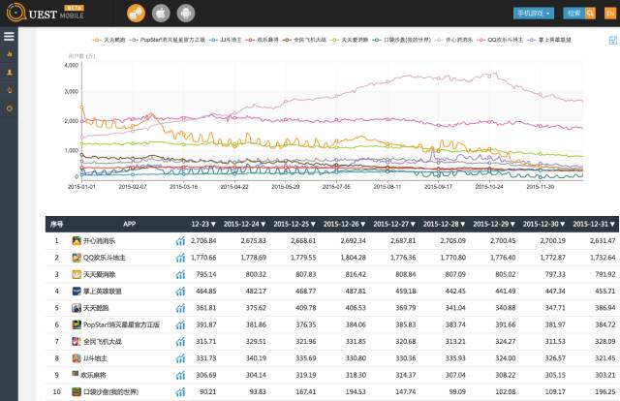Toggle 掌上英雄联盟 series in chart legend

(549, 40)
